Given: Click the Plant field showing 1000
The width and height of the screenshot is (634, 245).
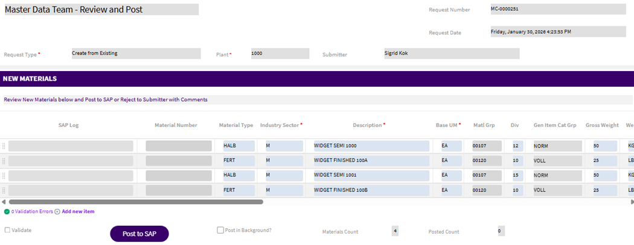Looking at the screenshot, I should pos(280,54).
